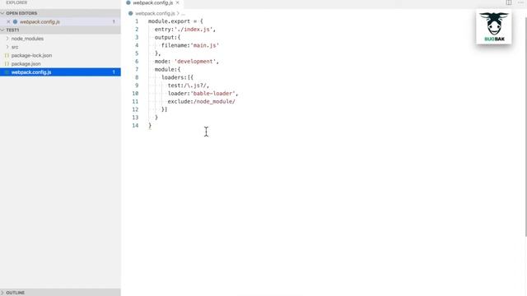Click the package-lock.json braces icon

click(7, 55)
